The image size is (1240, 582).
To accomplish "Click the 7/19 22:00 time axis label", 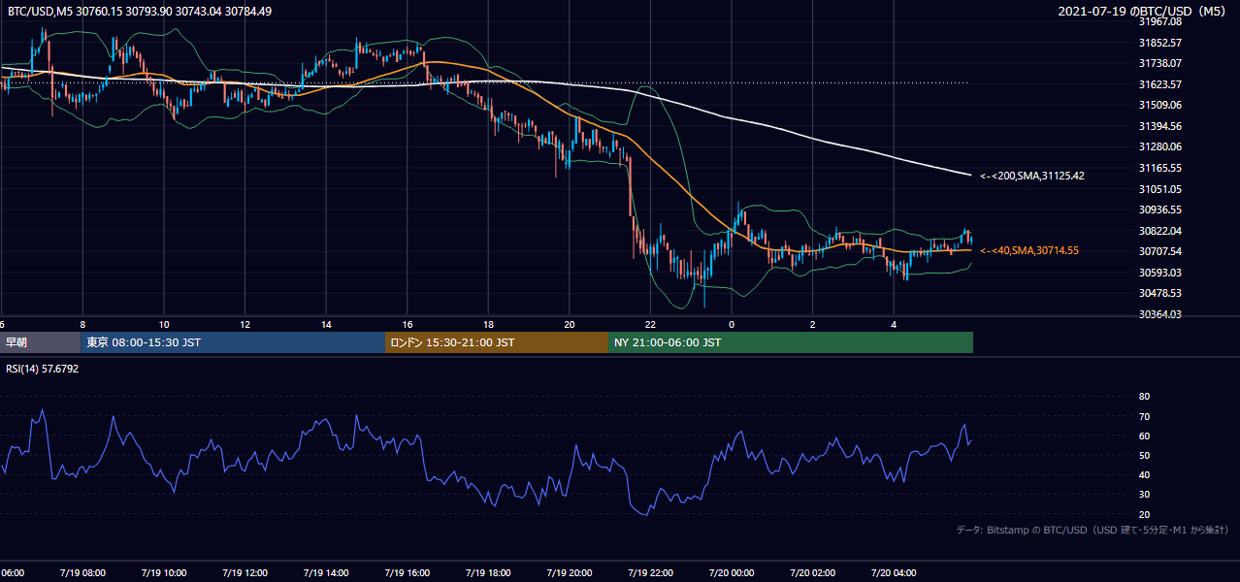I will (x=650, y=572).
